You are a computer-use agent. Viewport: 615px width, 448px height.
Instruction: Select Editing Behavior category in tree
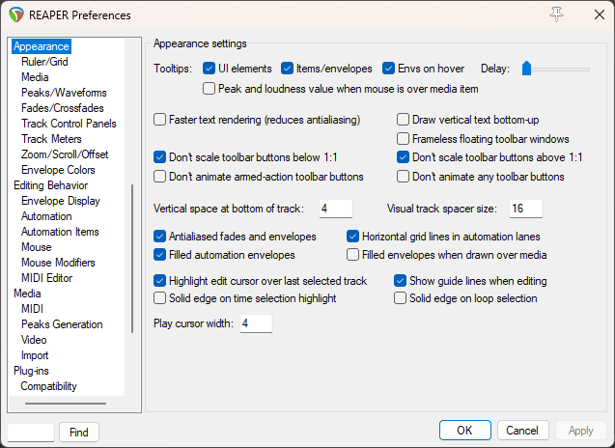tap(50, 185)
